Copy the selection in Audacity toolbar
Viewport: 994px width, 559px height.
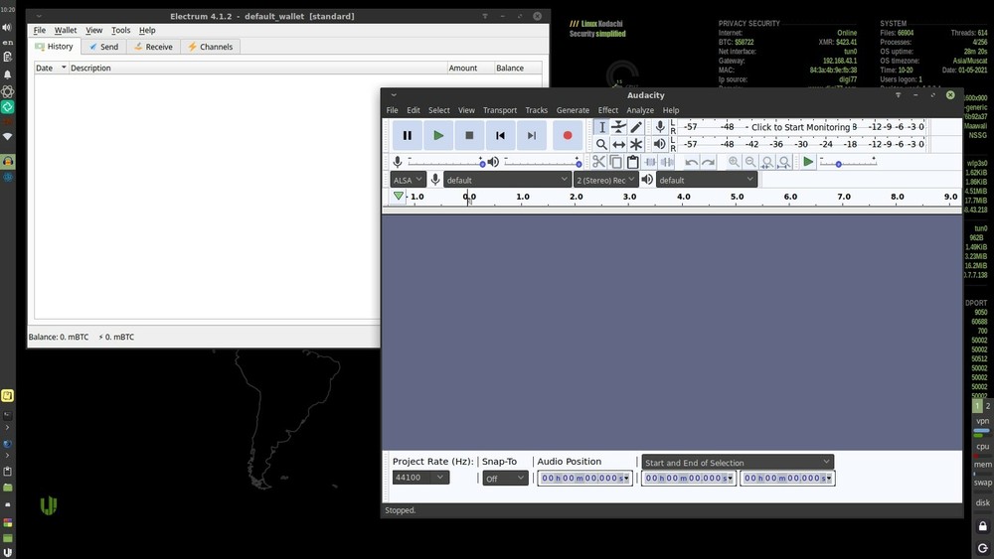pyautogui.click(x=615, y=162)
